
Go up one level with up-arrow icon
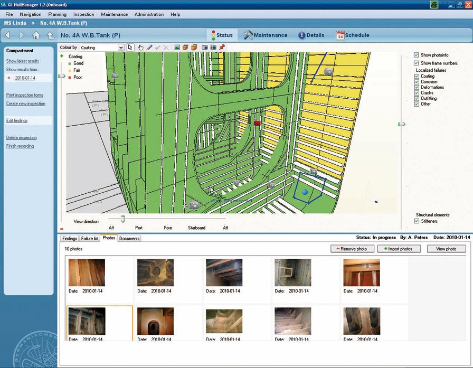(x=51, y=35)
